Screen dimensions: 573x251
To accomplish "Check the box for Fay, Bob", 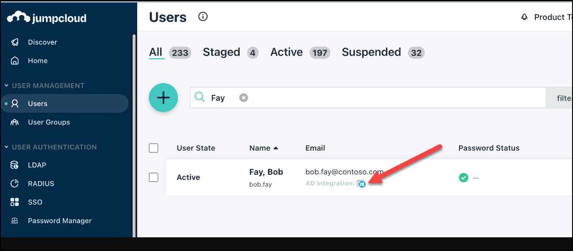I will pos(154,177).
